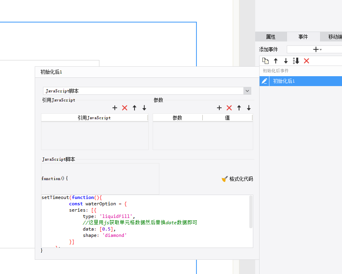
Task: Open the 添加事件 plus dropdown
Action: pyautogui.click(x=318, y=49)
